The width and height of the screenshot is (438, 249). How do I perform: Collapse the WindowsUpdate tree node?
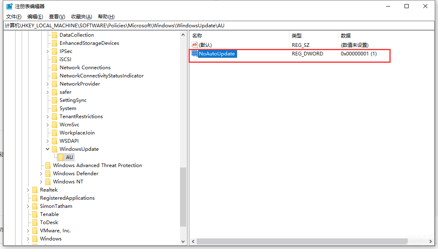47,149
